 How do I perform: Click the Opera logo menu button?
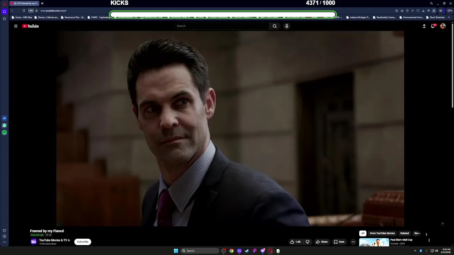tap(4, 4)
